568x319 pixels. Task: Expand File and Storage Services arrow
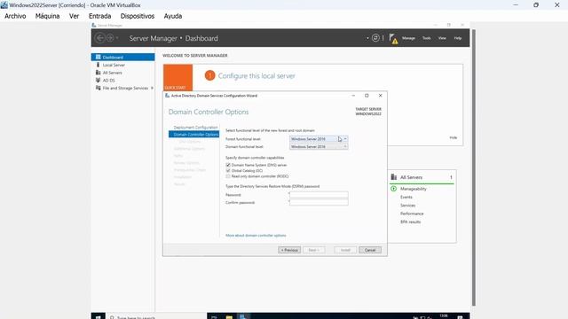click(x=152, y=88)
